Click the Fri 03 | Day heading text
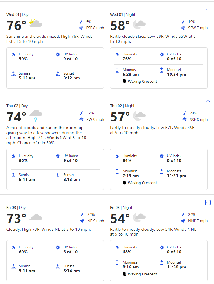 pos(16,207)
